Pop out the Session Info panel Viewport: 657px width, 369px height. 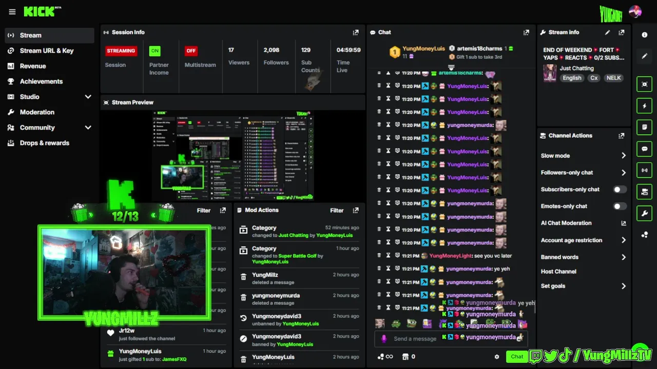click(x=356, y=32)
